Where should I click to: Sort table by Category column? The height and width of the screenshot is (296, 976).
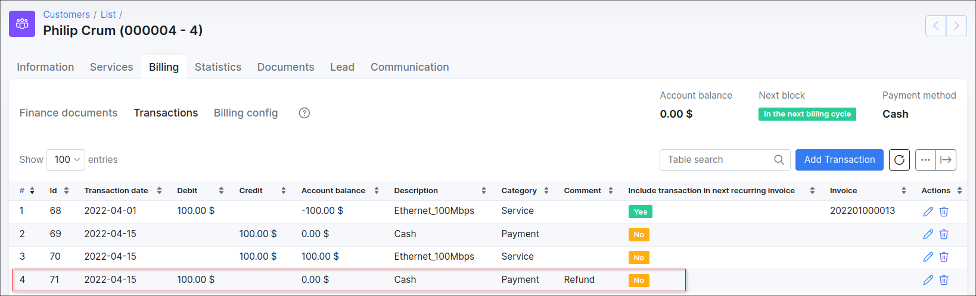click(x=519, y=191)
